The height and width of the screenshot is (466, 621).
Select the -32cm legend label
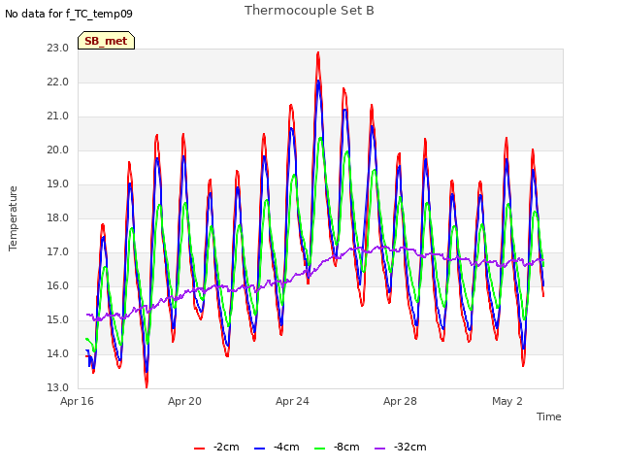coord(409,447)
